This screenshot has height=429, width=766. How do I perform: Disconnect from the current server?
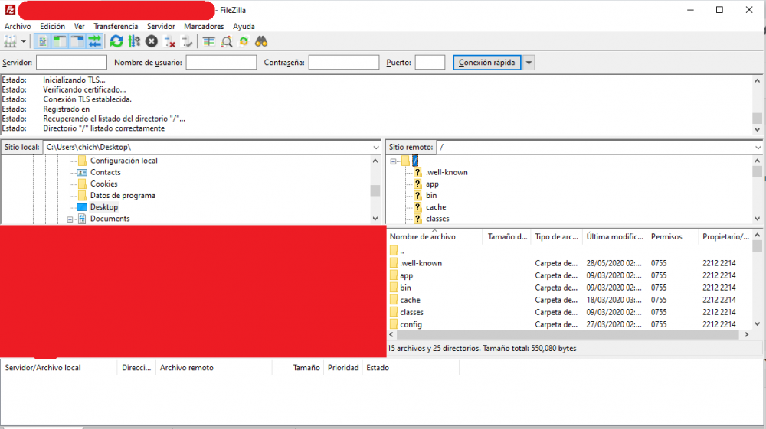(169, 41)
